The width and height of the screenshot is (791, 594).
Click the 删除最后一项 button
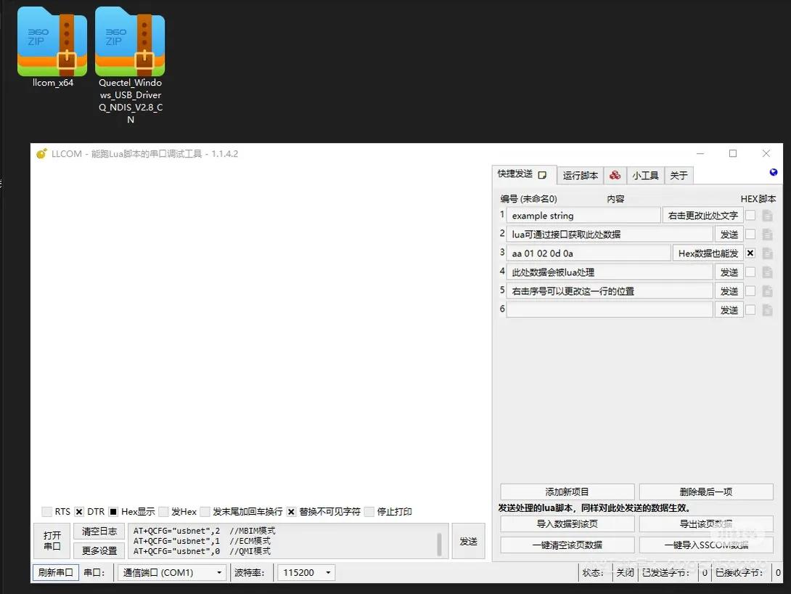706,492
